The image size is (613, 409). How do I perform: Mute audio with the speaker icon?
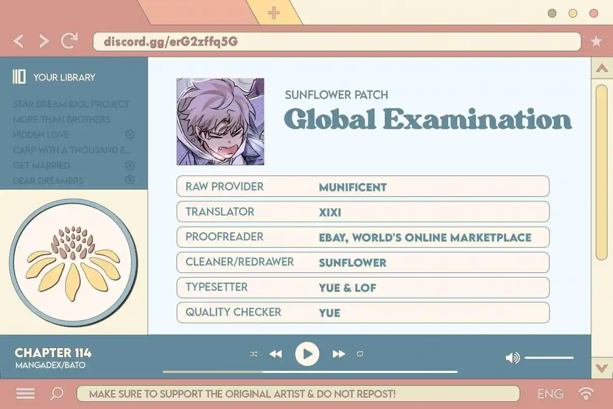513,358
